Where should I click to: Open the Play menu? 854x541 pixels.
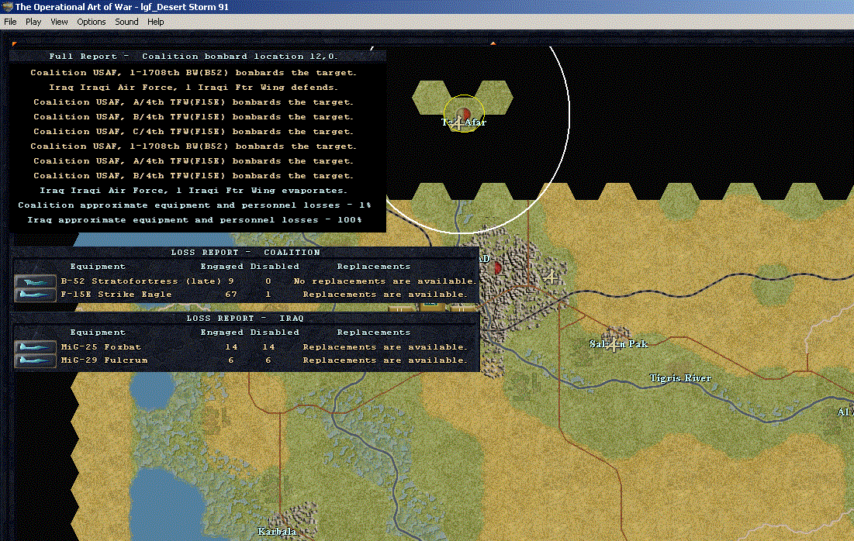33,22
